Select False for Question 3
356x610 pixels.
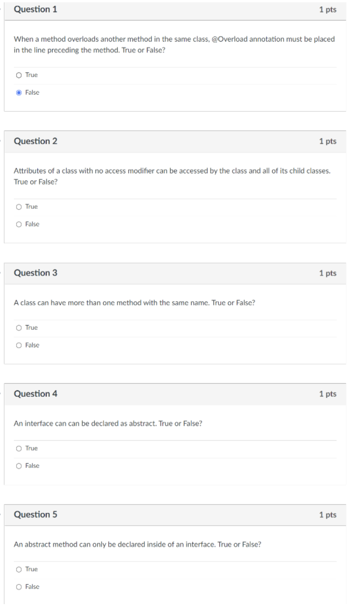tap(19, 345)
